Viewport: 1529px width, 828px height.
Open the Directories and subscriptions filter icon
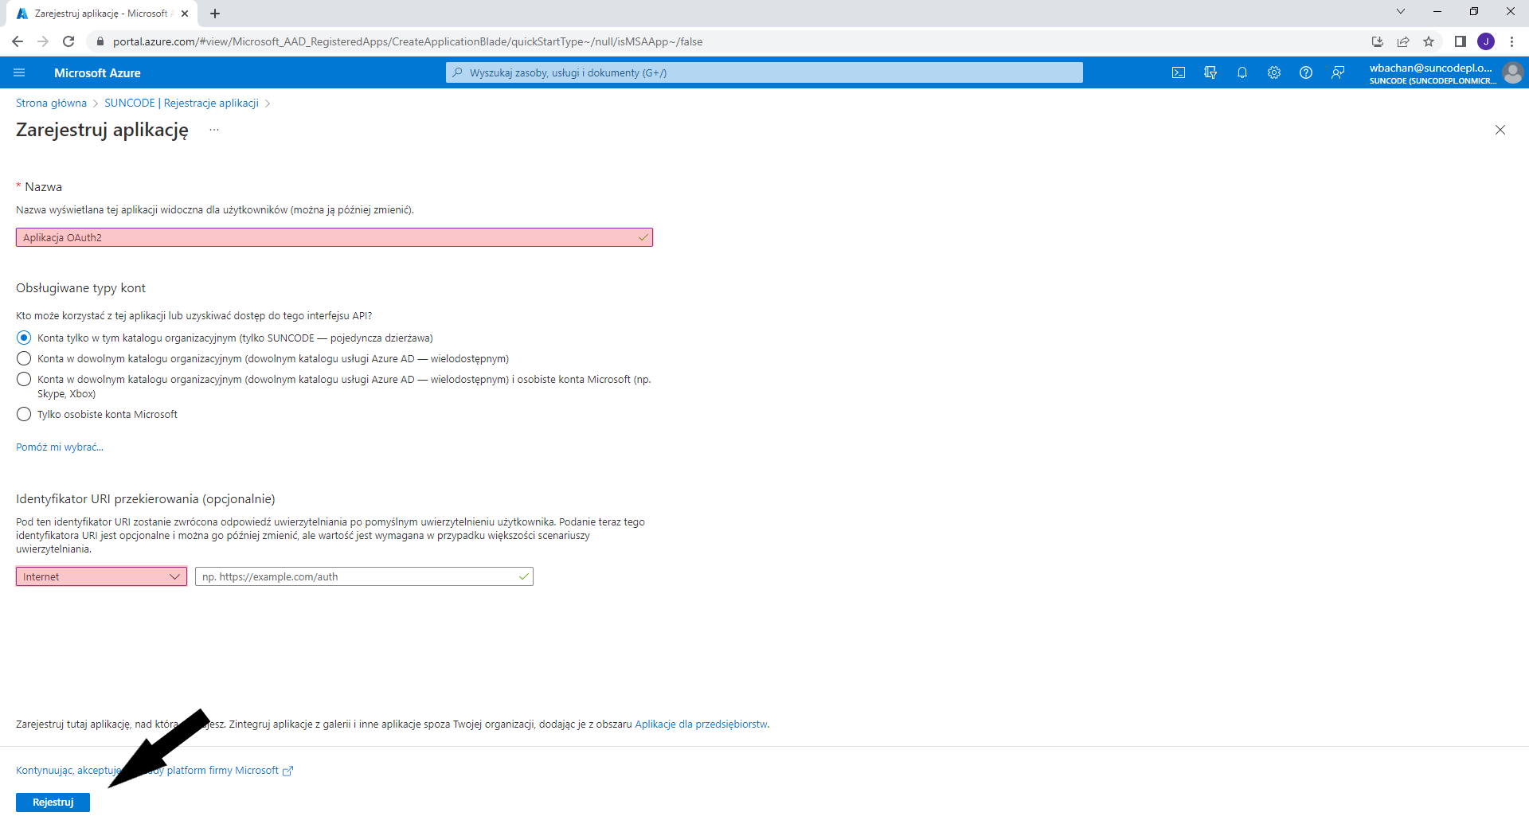pyautogui.click(x=1210, y=72)
